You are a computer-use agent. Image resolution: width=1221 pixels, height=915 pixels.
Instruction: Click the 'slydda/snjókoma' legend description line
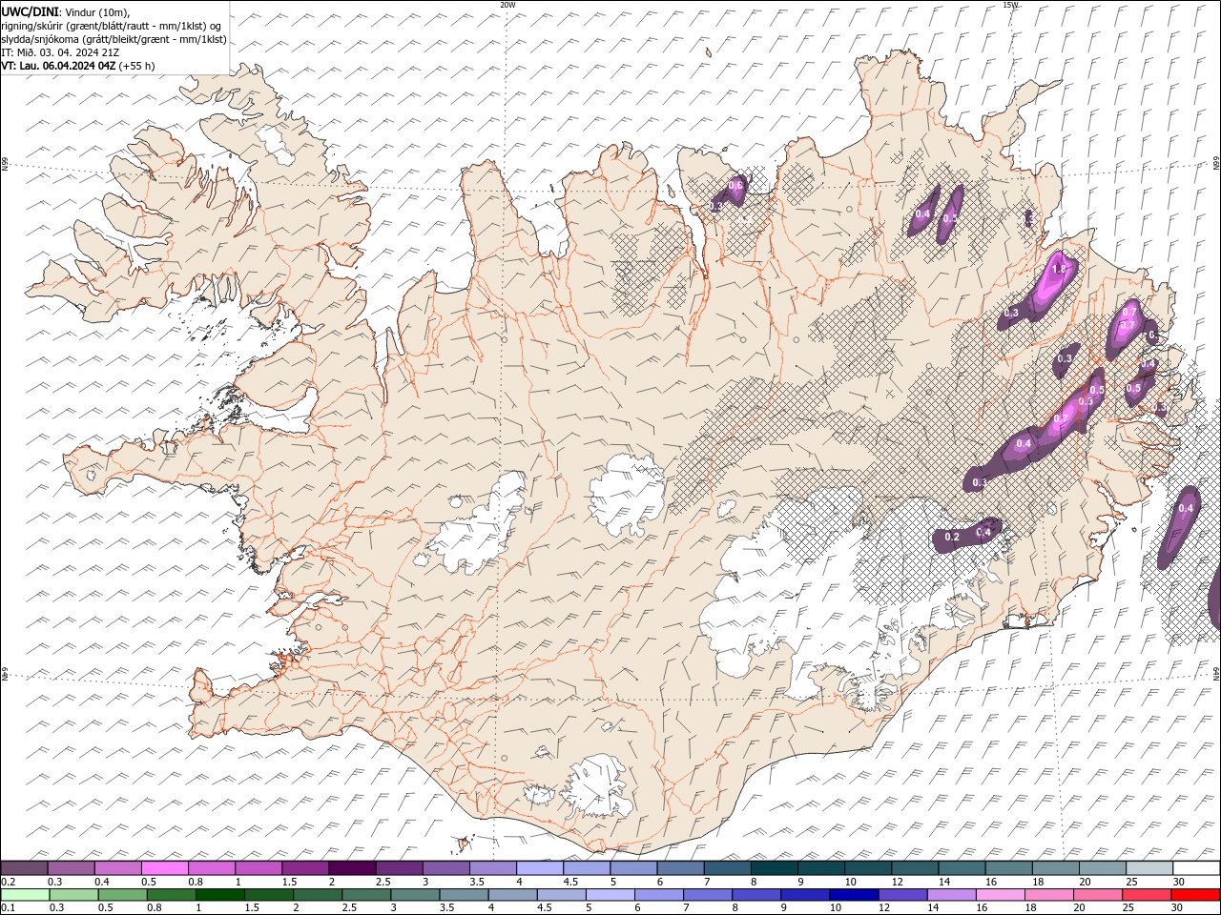tap(114, 39)
